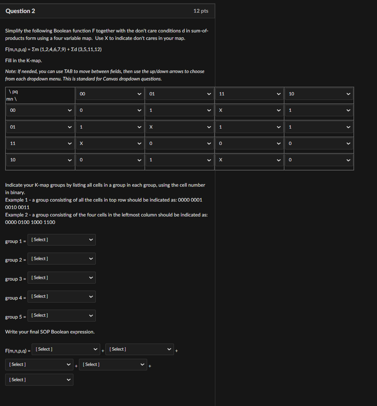Open the row label dropdown for row 10
377x406 pixels.
[40, 160]
